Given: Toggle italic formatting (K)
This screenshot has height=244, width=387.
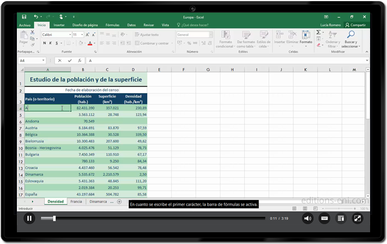Looking at the screenshot, I should (x=51, y=43).
